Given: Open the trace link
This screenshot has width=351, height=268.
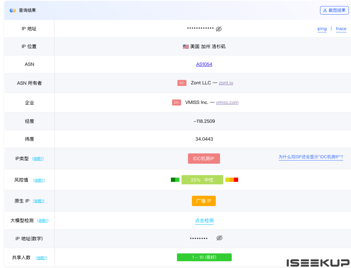Looking at the screenshot, I should pyautogui.click(x=341, y=29).
